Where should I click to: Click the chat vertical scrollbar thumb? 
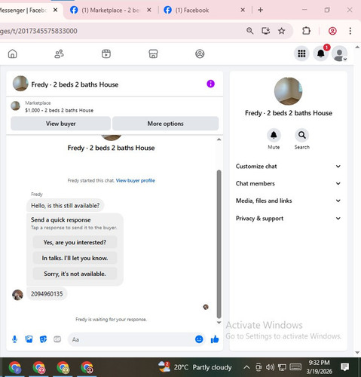click(219, 244)
